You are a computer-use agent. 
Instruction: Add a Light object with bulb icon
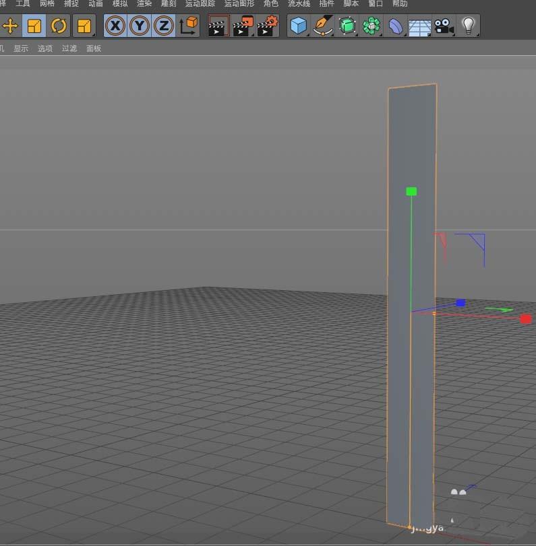point(468,26)
